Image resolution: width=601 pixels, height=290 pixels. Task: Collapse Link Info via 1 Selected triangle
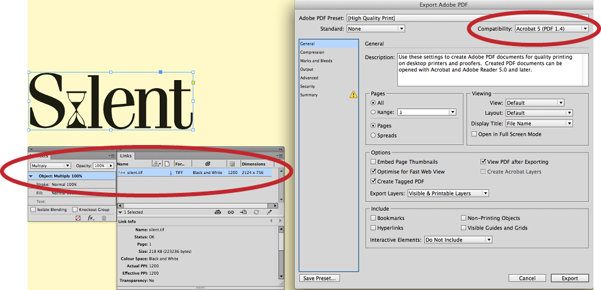click(121, 212)
